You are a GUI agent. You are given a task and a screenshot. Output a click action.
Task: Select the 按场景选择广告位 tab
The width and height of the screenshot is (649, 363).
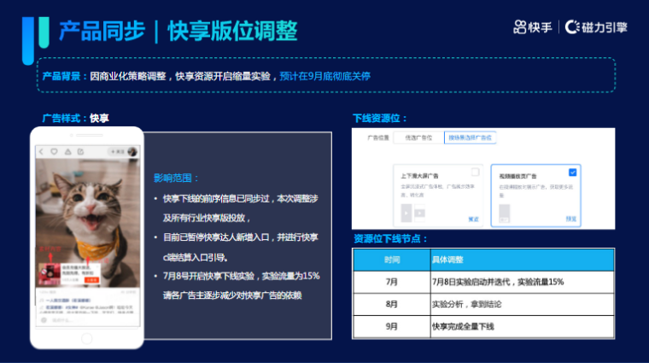point(470,137)
